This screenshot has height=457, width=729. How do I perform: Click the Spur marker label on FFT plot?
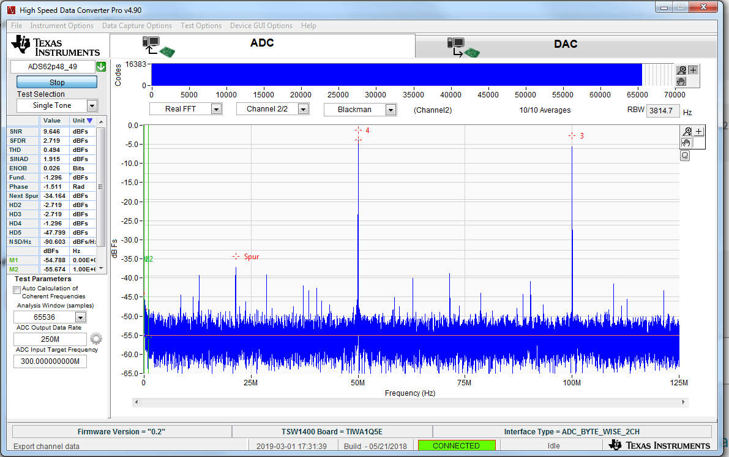tap(252, 257)
